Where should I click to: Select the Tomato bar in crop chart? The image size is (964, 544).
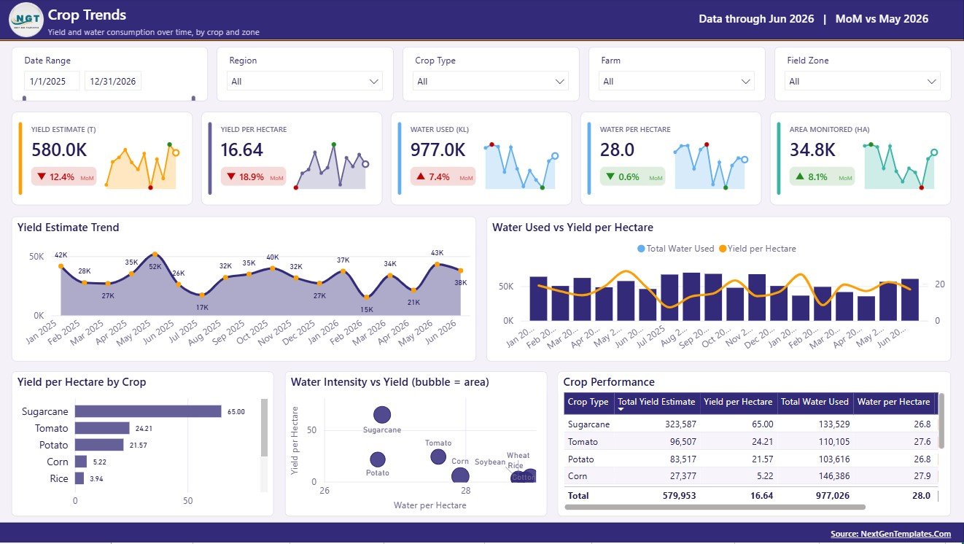102,428
